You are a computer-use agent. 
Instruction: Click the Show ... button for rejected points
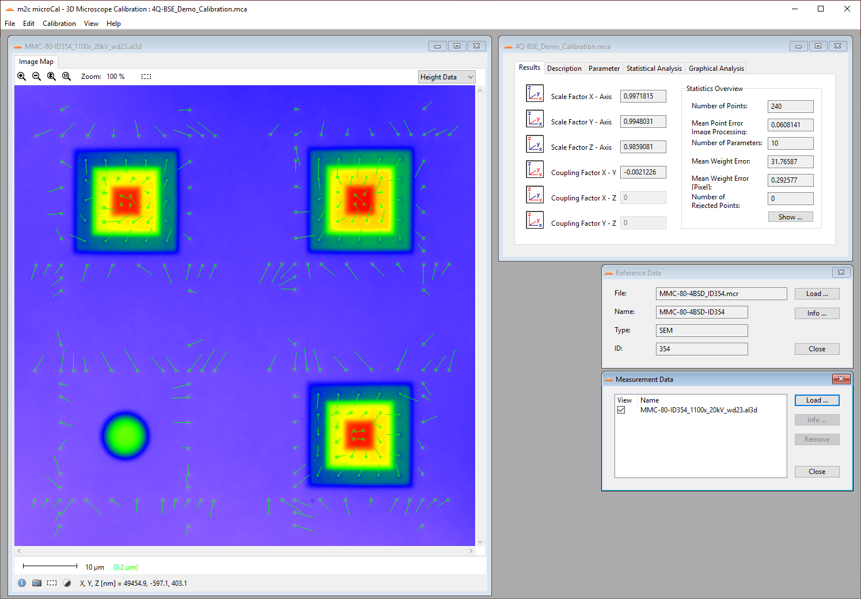(x=790, y=217)
